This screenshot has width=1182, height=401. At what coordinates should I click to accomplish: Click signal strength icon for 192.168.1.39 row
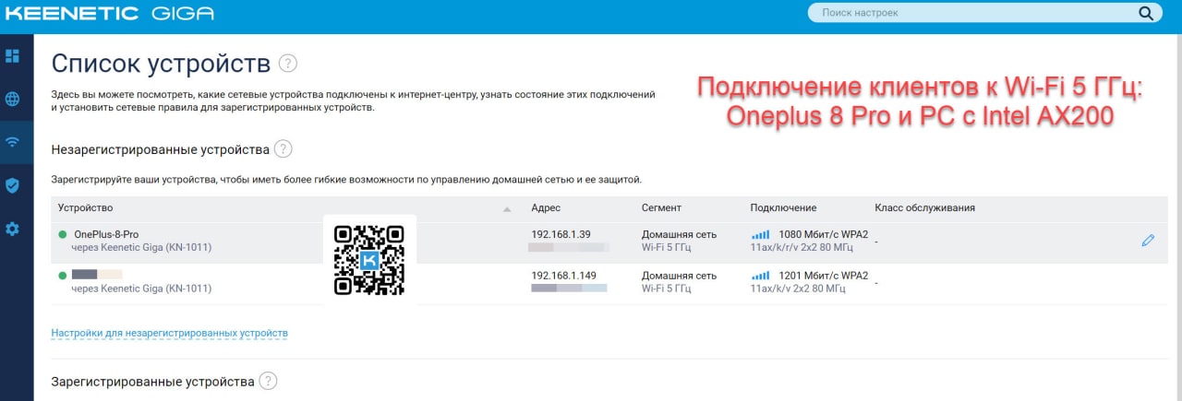coord(761,235)
